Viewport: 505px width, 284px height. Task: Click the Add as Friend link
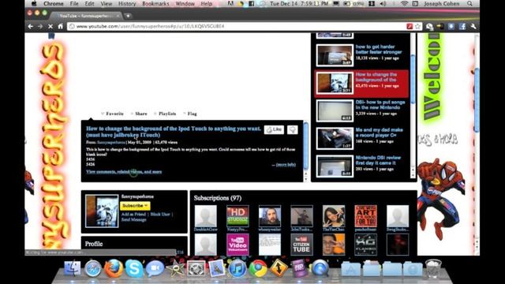tap(133, 214)
